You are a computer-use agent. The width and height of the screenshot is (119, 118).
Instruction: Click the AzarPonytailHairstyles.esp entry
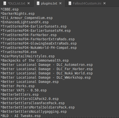click(x=28, y=56)
